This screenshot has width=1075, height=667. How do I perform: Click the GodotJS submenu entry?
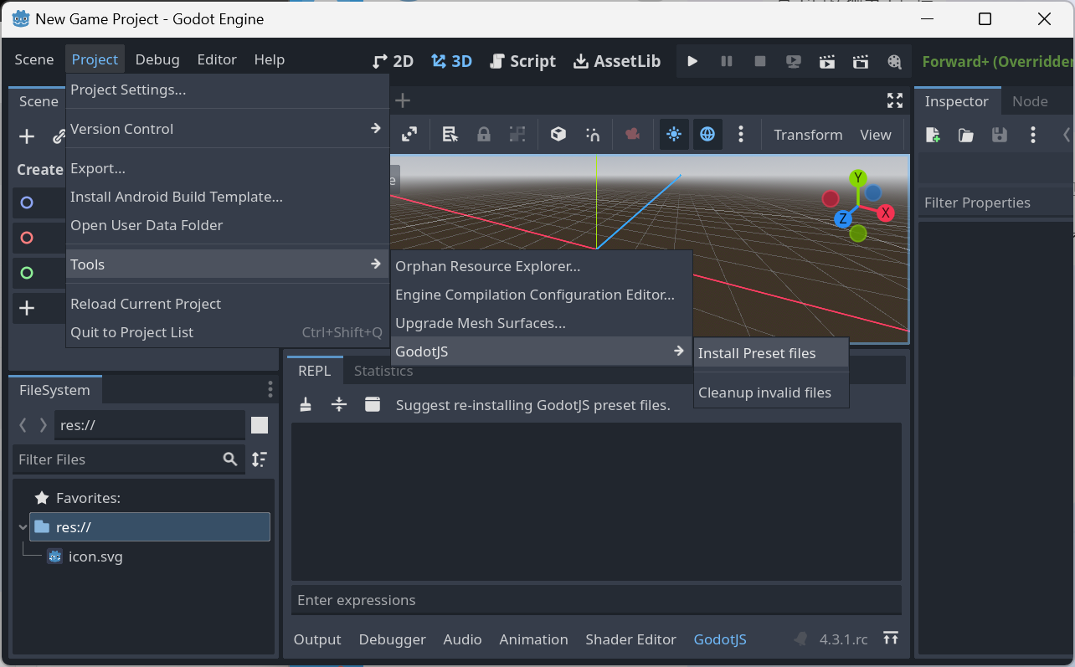click(541, 351)
